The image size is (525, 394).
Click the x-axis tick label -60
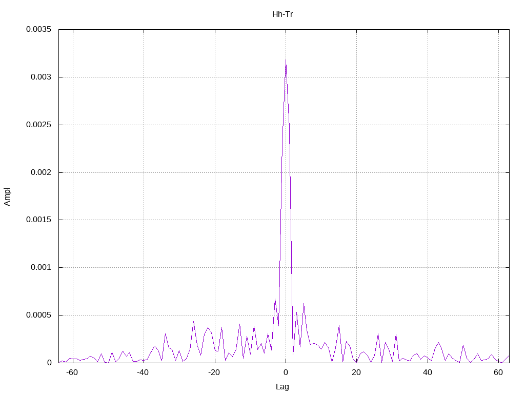pyautogui.click(x=72, y=372)
